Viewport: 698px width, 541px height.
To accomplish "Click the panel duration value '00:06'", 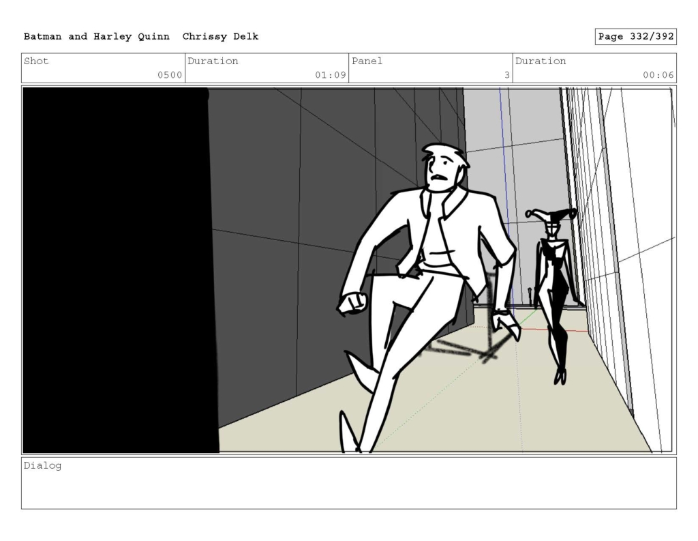I will coord(658,75).
